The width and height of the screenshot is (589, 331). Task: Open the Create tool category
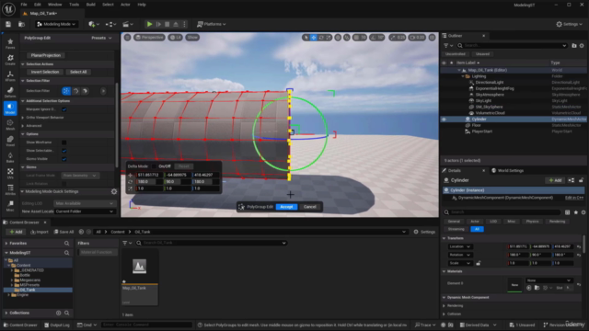[10, 59]
